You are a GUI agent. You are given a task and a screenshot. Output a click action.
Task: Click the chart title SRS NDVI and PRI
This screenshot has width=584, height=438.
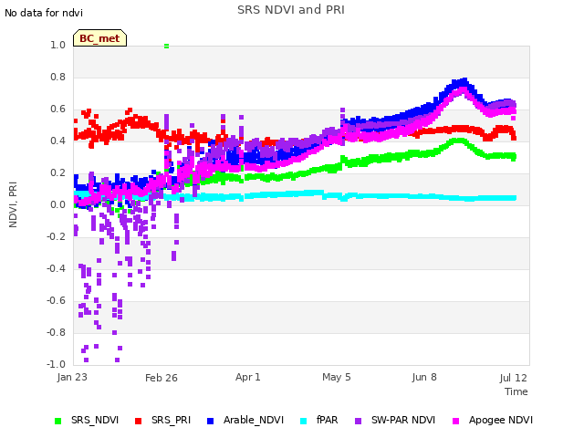[291, 10]
